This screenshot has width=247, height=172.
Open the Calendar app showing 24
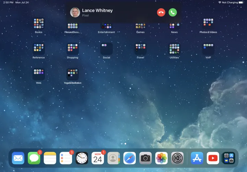(98, 158)
